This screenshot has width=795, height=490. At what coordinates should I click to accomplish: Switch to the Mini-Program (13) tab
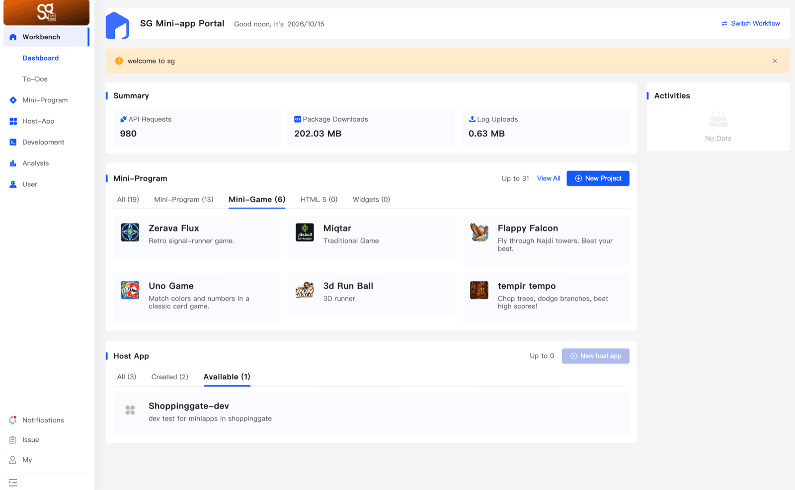tap(184, 199)
